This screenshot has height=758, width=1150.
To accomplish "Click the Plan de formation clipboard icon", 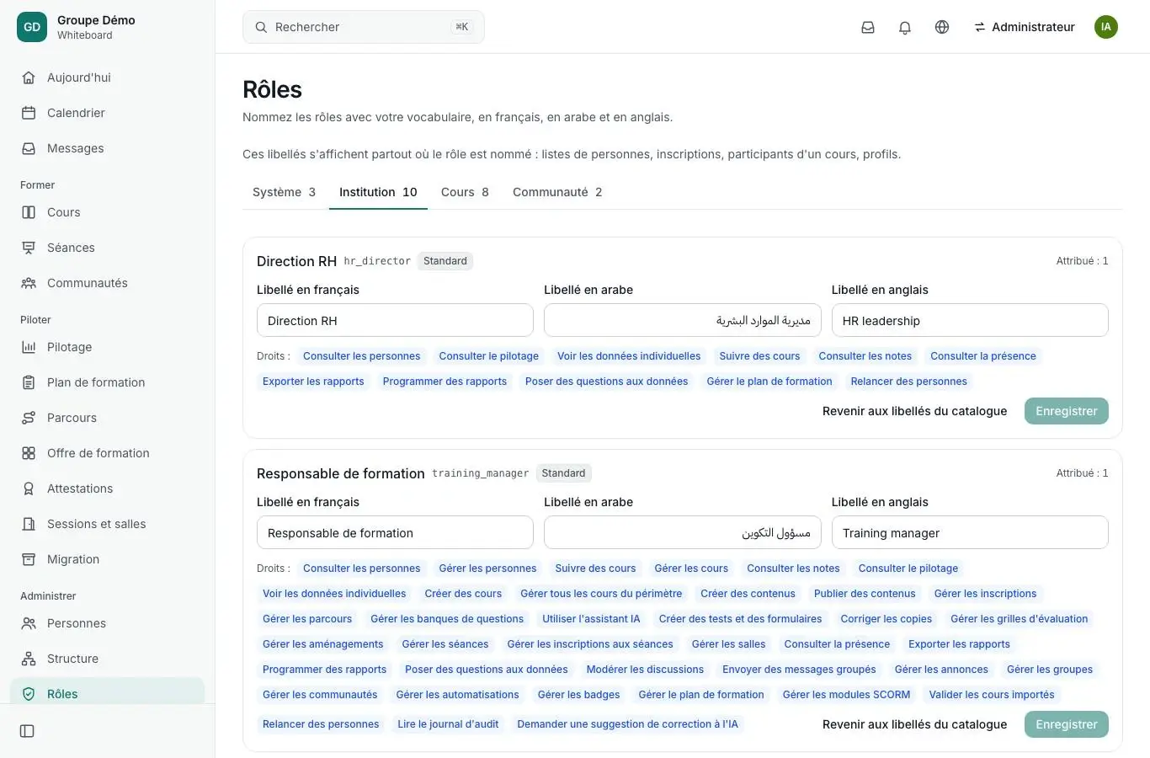I will pyautogui.click(x=29, y=382).
